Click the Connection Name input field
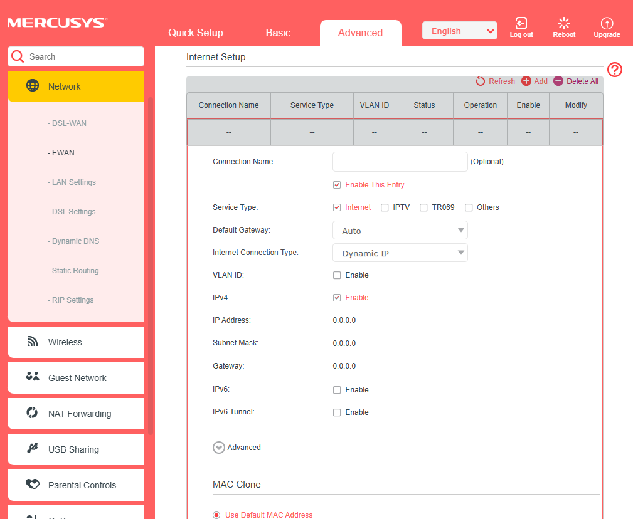The width and height of the screenshot is (633, 519). click(x=400, y=162)
